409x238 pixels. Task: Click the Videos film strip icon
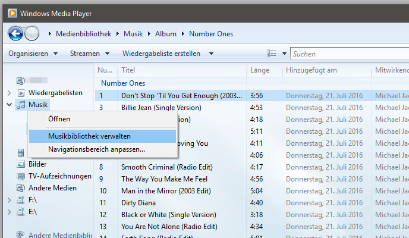pos(21,152)
